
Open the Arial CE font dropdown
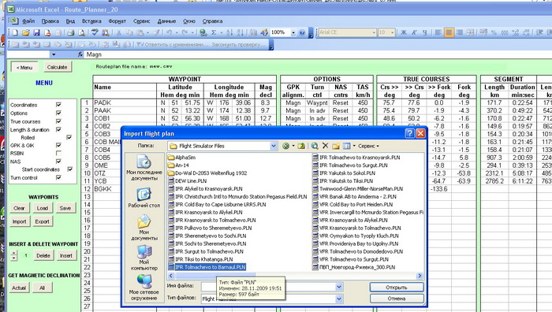(374, 32)
